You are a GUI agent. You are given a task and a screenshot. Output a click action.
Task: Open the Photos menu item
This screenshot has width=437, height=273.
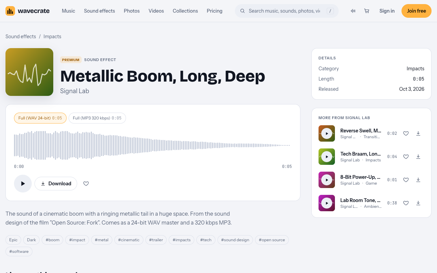pos(132,11)
